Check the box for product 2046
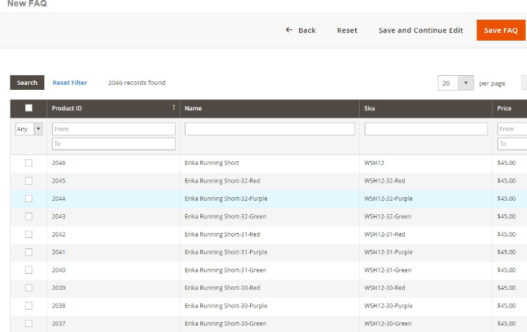 point(29,163)
